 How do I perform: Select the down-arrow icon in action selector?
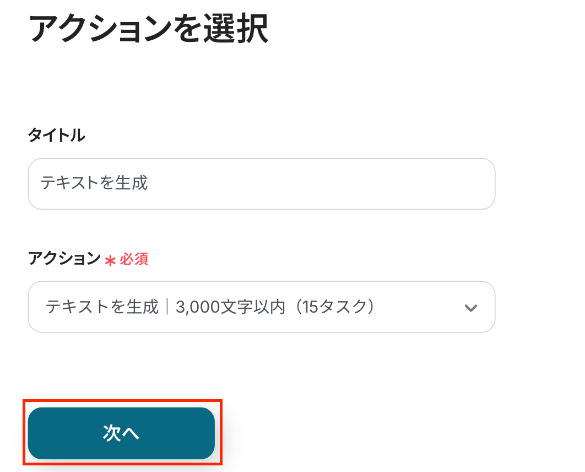point(470,308)
